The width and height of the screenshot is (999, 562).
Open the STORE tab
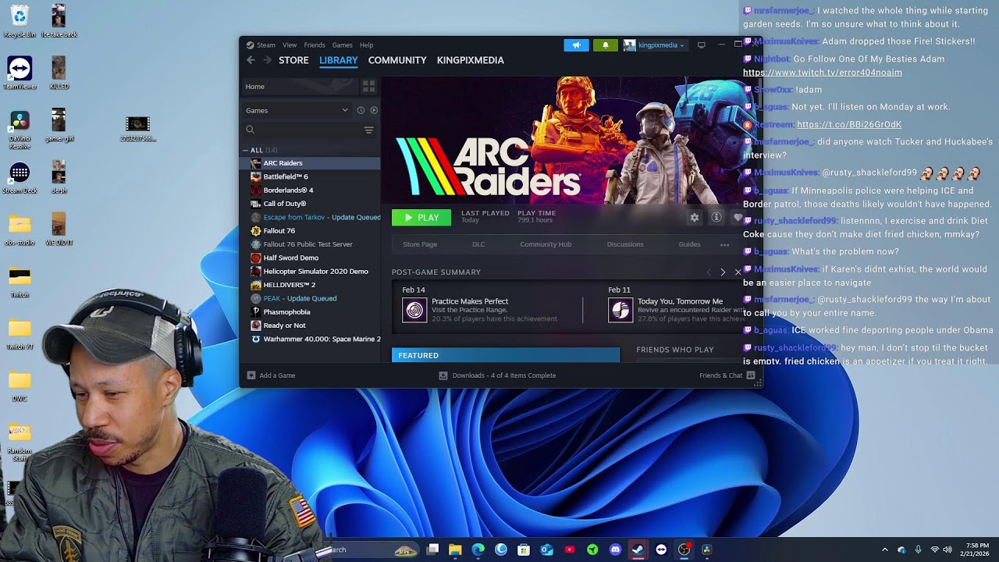point(293,60)
